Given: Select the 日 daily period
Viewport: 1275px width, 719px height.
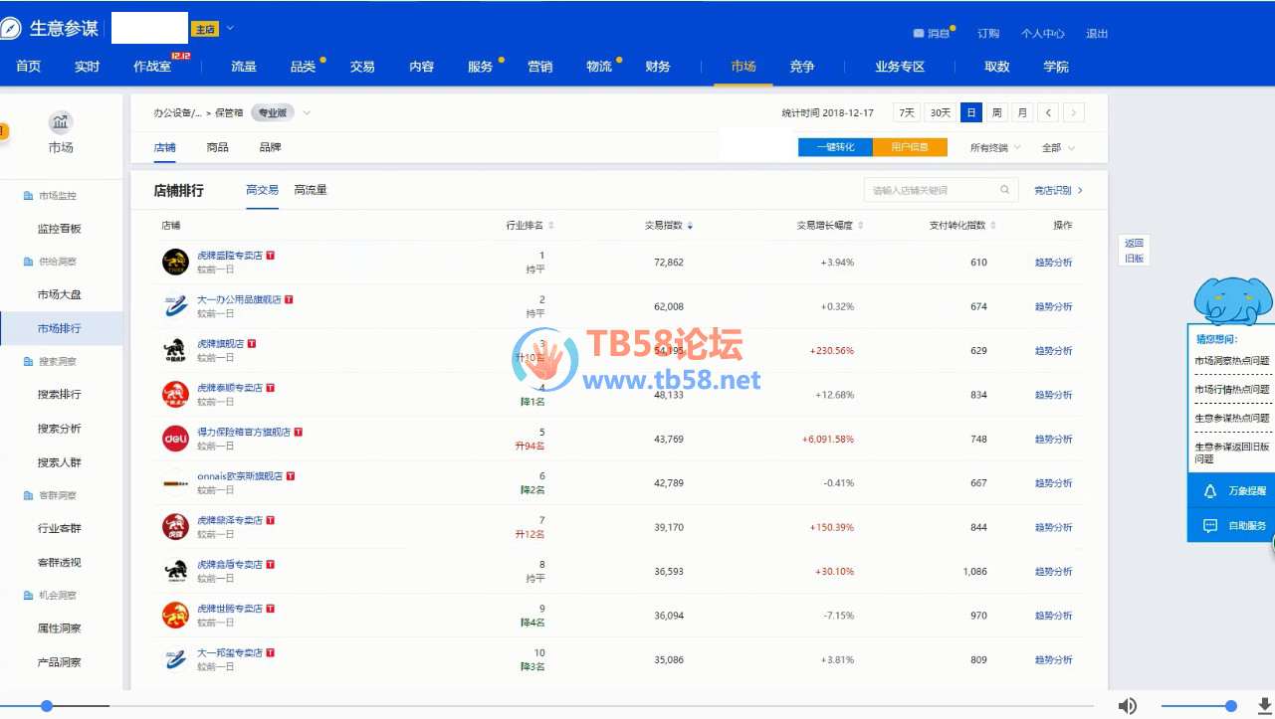Looking at the screenshot, I should (x=971, y=113).
